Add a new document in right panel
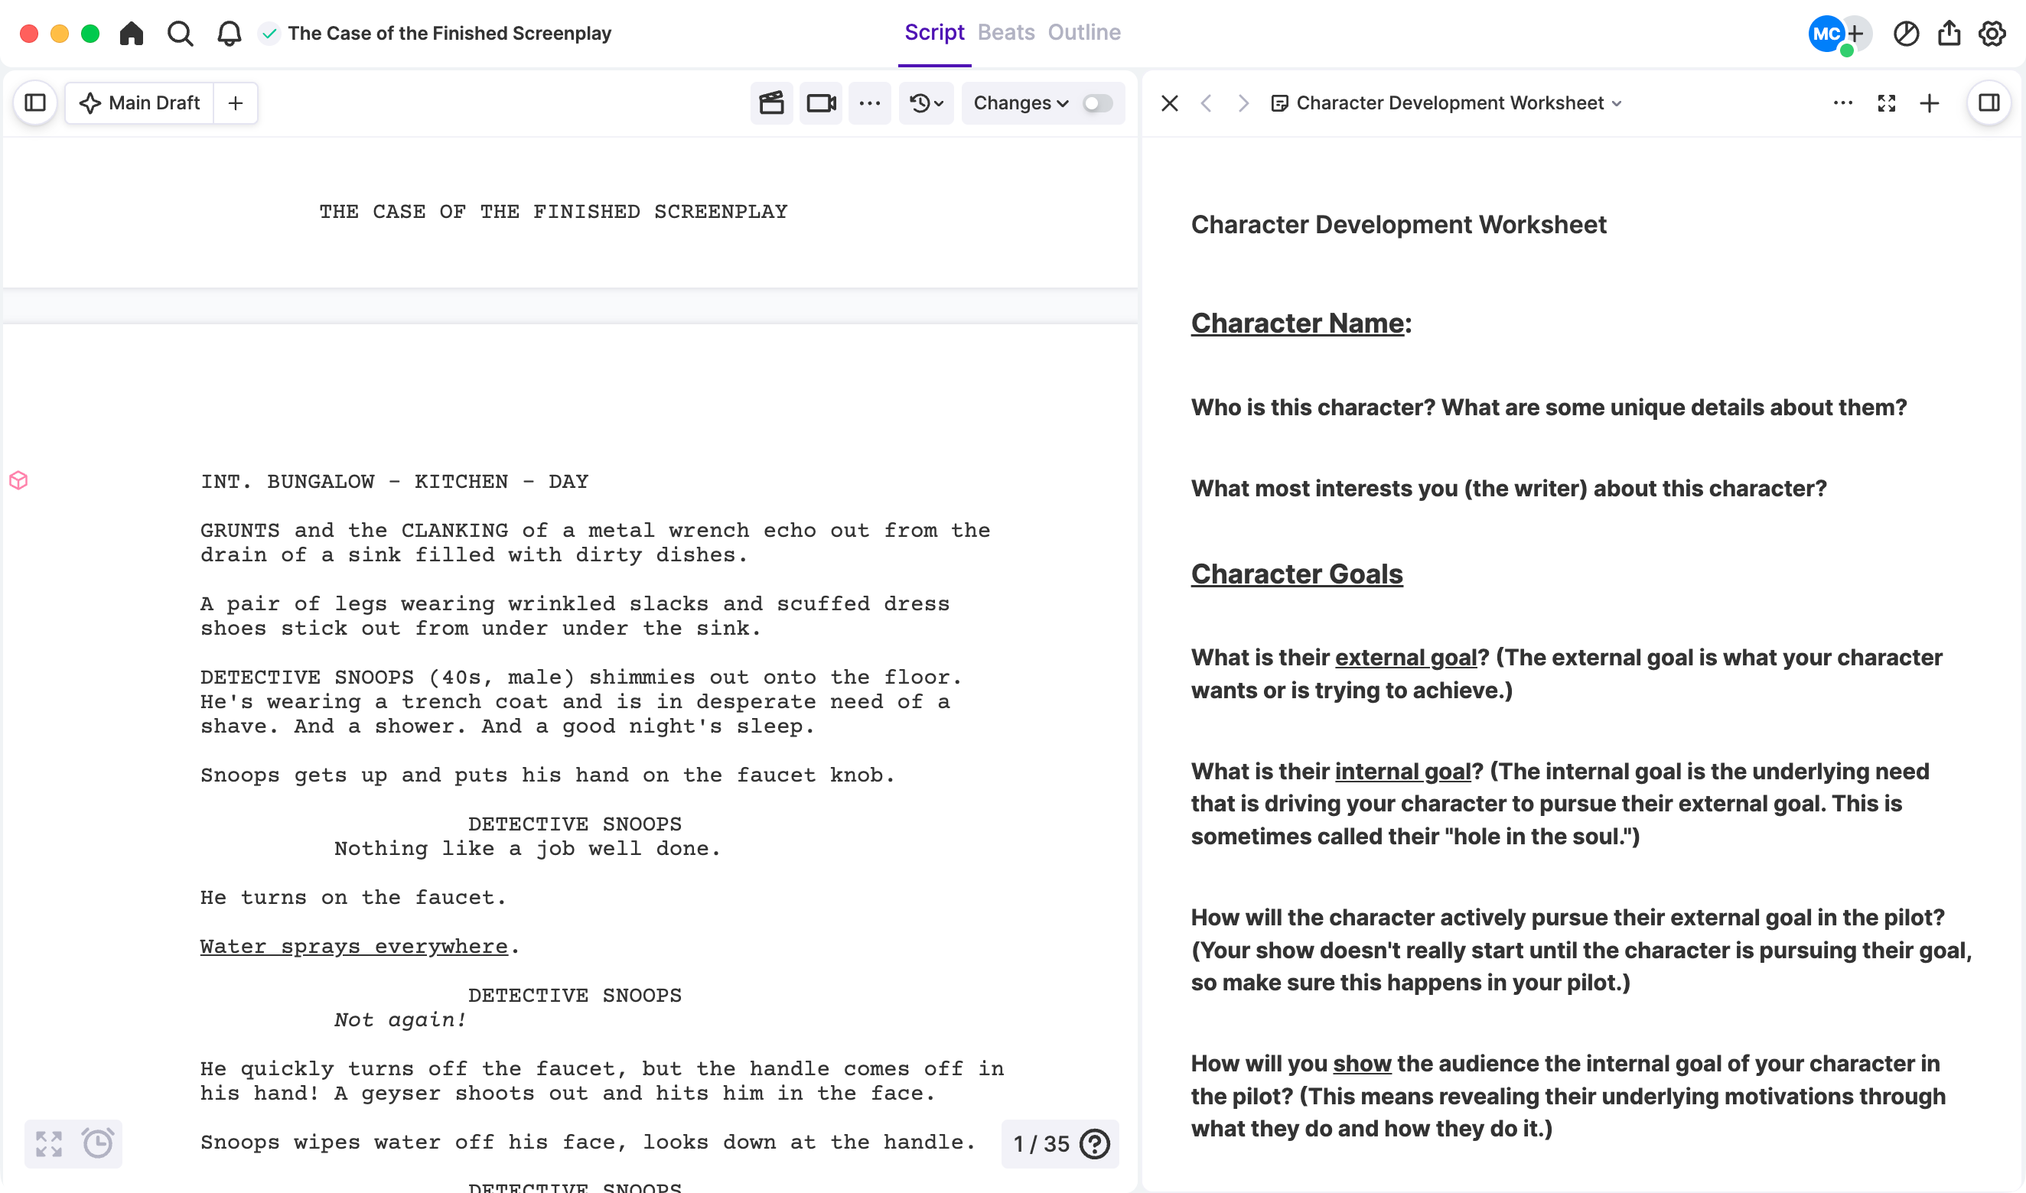 [1930, 103]
